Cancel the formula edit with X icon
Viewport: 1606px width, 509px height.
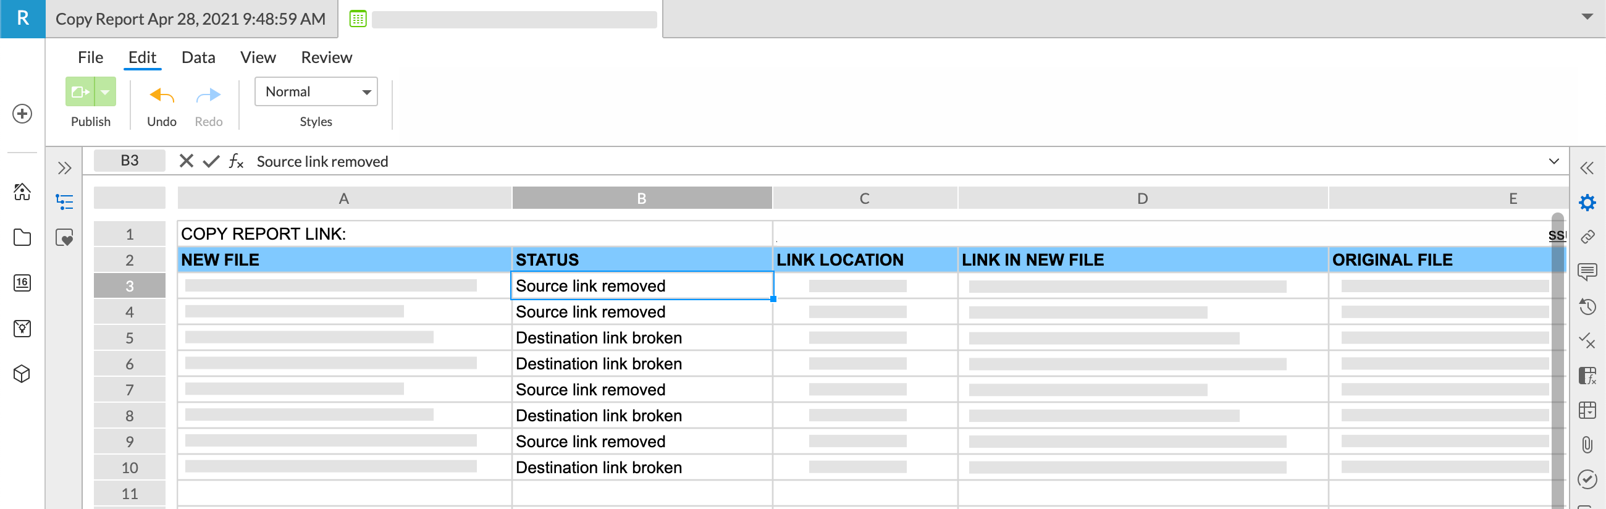tap(186, 161)
